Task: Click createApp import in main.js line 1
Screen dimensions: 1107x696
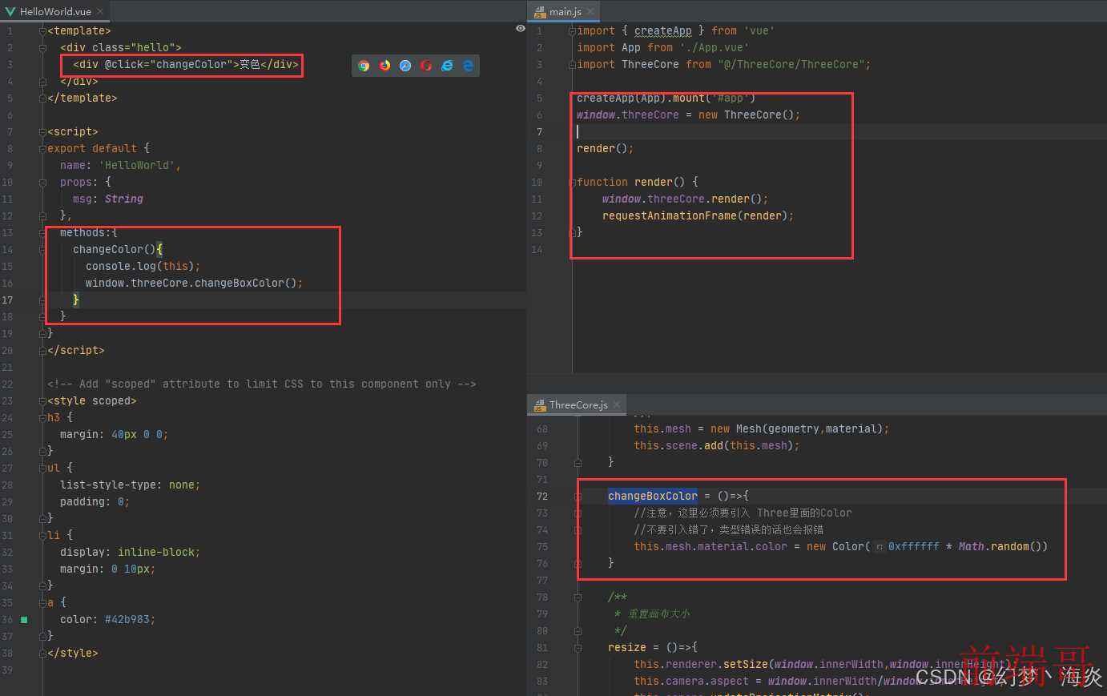Action: (x=663, y=30)
